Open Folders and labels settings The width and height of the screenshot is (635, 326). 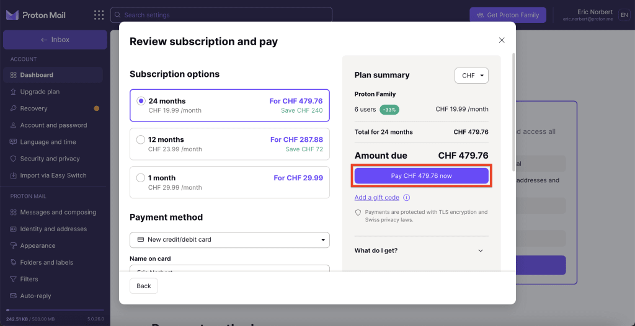click(53, 262)
